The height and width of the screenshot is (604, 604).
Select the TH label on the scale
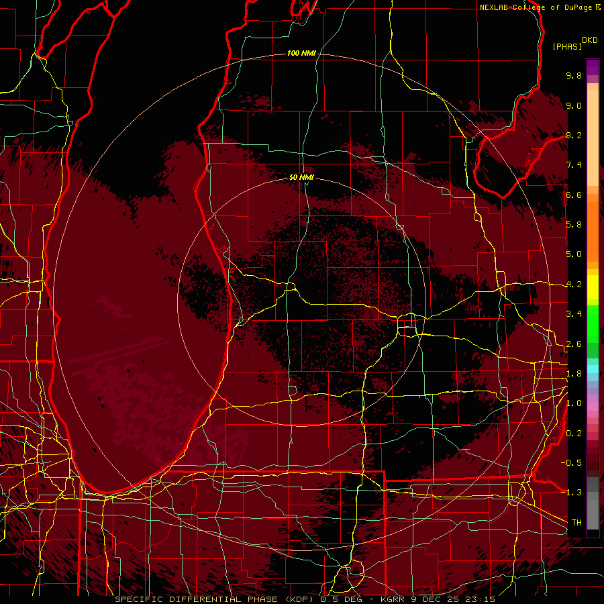click(576, 523)
